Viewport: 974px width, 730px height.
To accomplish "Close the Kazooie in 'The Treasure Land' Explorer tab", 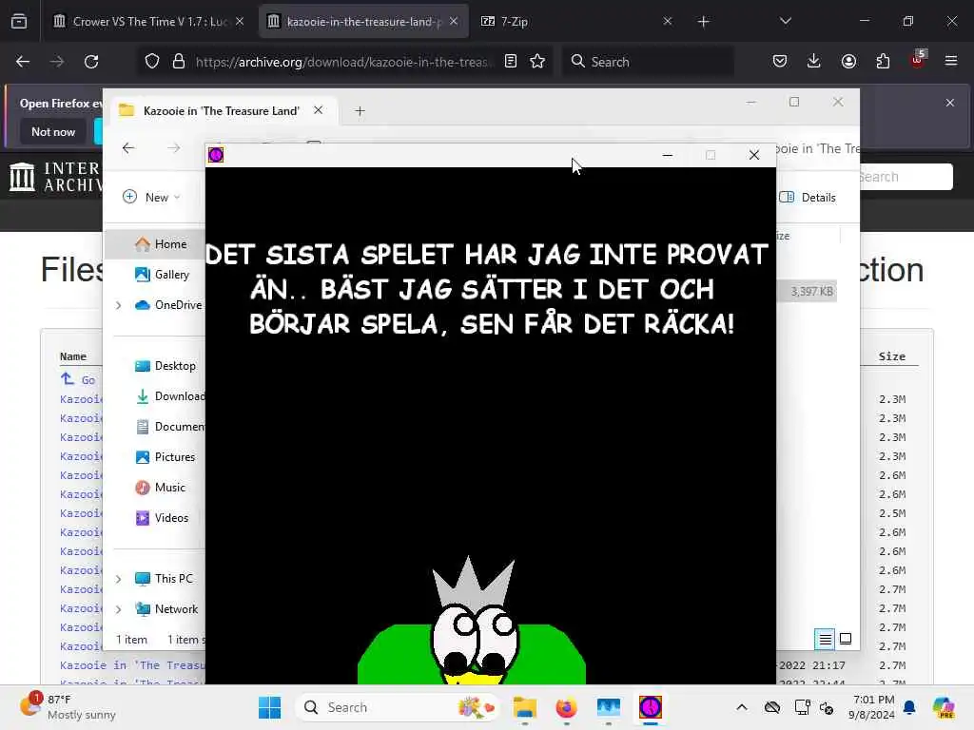I will click(318, 110).
